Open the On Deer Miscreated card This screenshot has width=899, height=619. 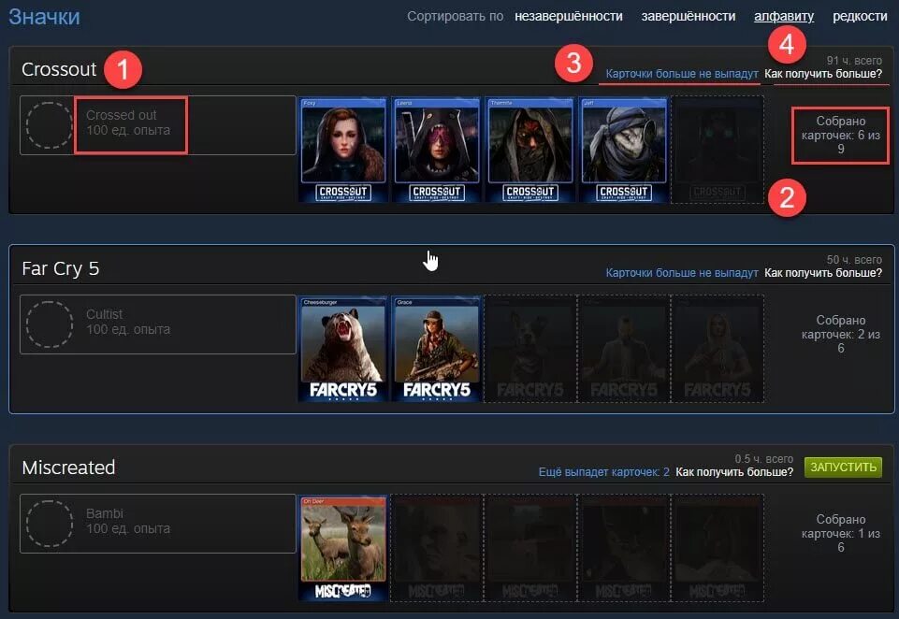click(x=343, y=548)
